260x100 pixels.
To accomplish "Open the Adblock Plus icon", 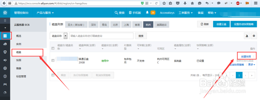I will coord(238,3).
